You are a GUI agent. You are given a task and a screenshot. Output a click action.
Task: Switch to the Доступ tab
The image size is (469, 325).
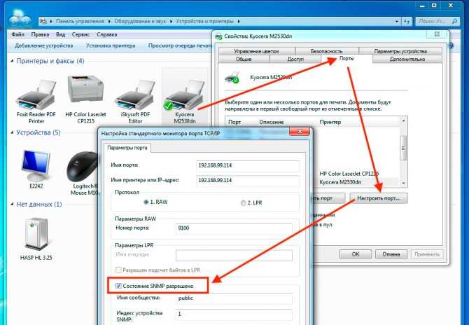click(295, 60)
